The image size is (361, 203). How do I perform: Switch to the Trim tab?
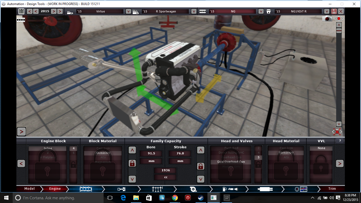coord(332,189)
